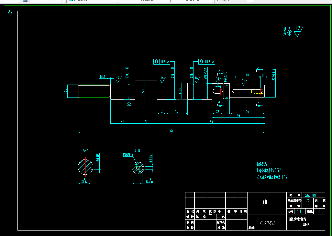The height and width of the screenshot is (236, 332).
Task: Select the hatched A-A cross-section circle
Action: click(85, 167)
